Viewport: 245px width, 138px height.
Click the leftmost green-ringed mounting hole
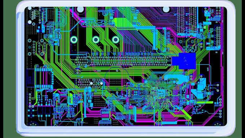click(x=74, y=40)
